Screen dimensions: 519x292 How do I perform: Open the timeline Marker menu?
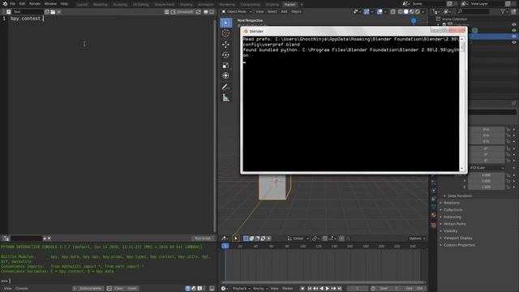click(x=287, y=289)
